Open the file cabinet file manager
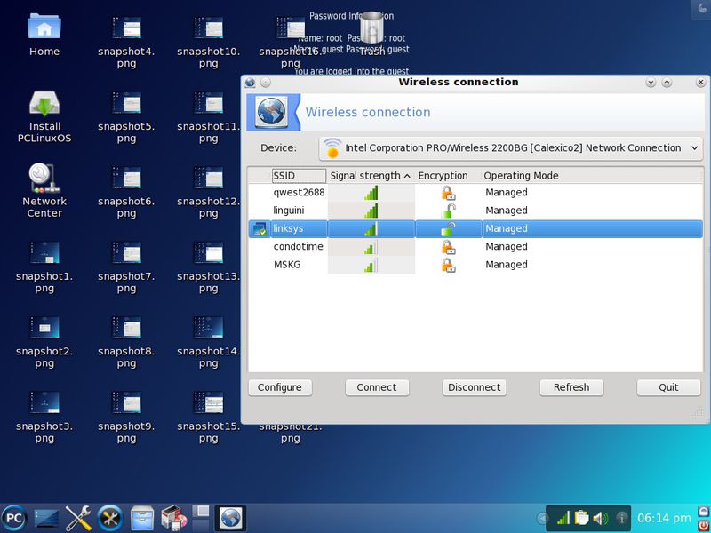Image resolution: width=711 pixels, height=533 pixels. 142,518
